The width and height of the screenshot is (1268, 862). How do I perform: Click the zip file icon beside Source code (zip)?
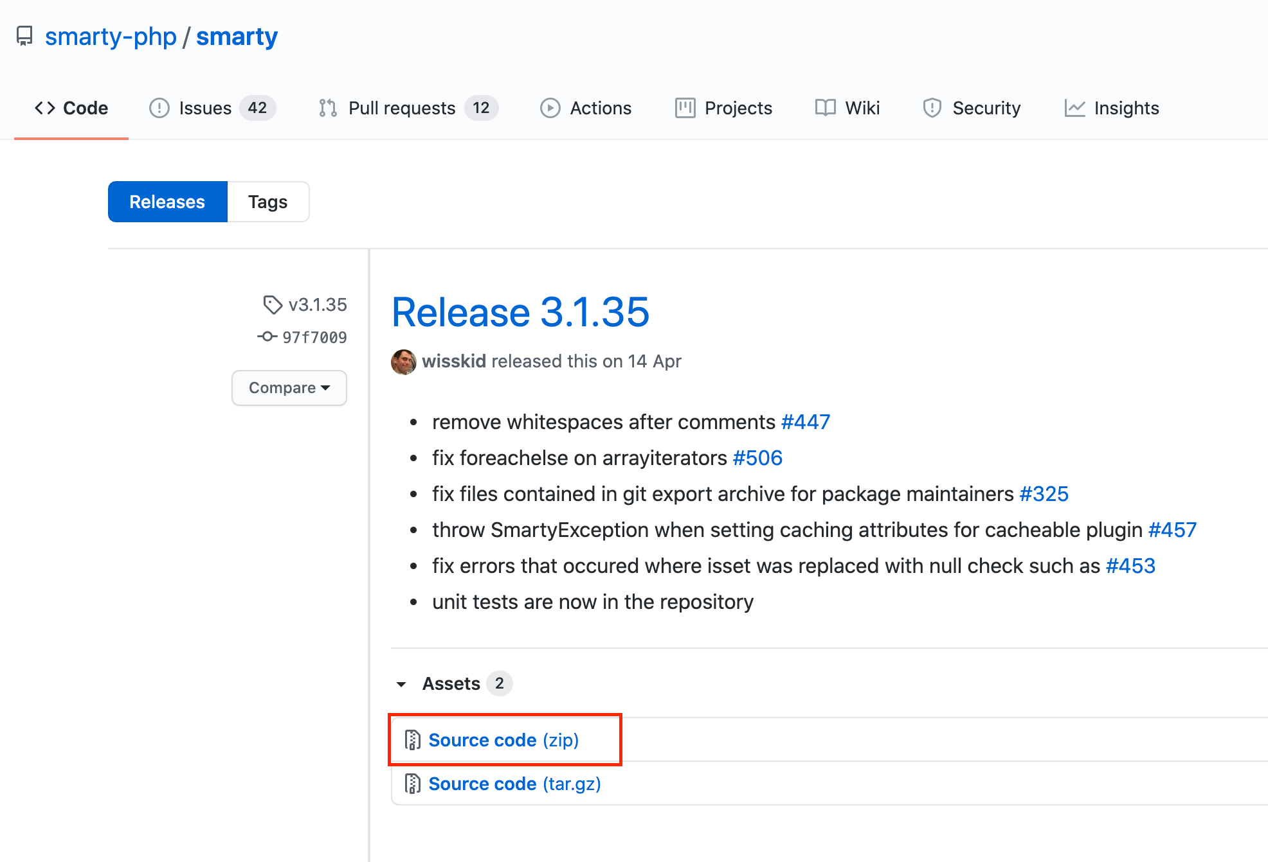tap(412, 740)
